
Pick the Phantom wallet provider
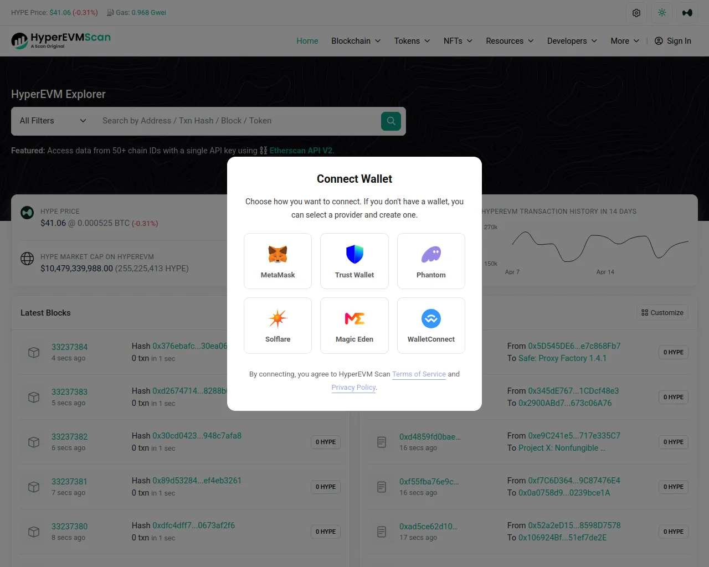coord(431,261)
